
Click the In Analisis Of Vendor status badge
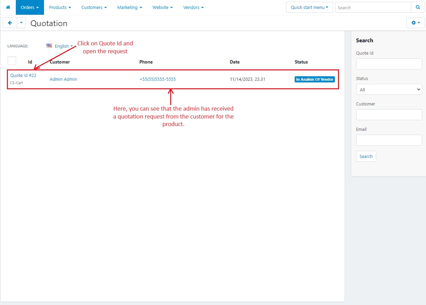pyautogui.click(x=315, y=79)
